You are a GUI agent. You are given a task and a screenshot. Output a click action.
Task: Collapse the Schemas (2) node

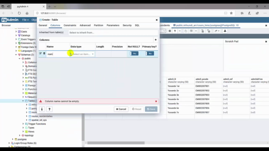click(16, 55)
